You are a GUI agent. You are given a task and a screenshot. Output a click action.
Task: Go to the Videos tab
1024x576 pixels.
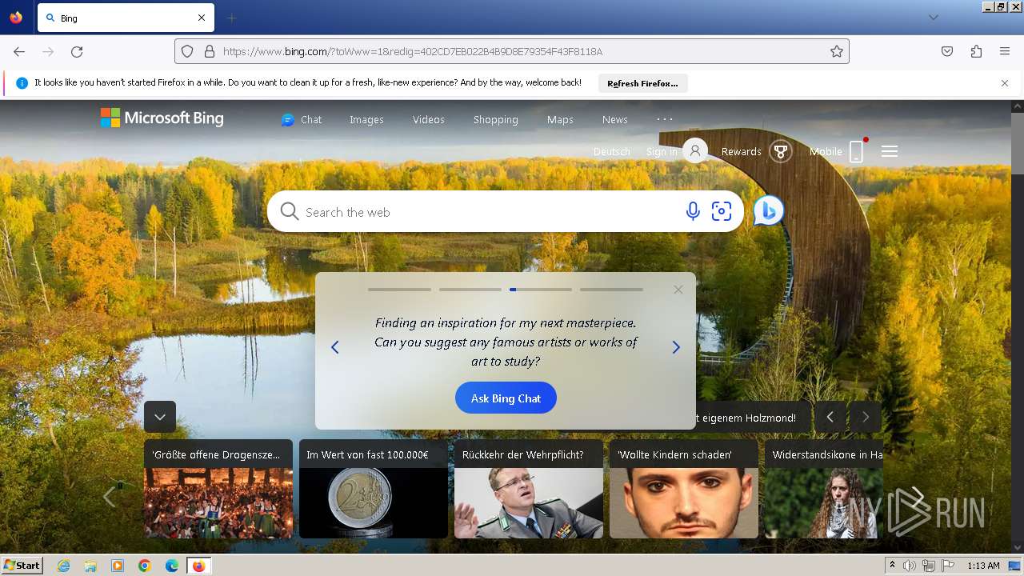point(429,119)
